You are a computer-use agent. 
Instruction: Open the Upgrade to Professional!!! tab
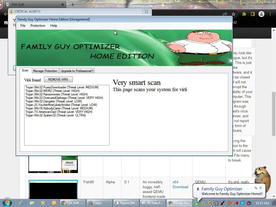coord(77,71)
